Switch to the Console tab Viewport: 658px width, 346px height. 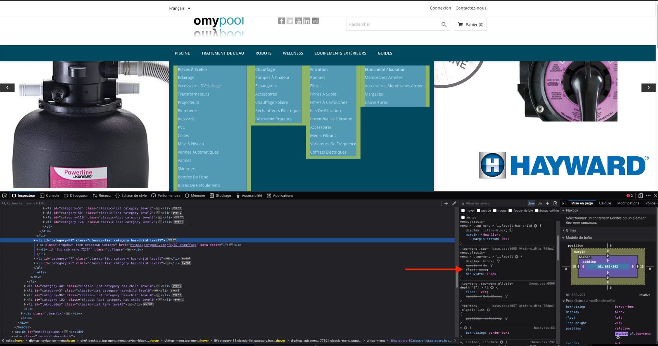[49, 195]
